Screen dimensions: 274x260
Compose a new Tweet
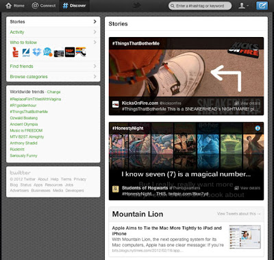pyautogui.click(x=262, y=5)
